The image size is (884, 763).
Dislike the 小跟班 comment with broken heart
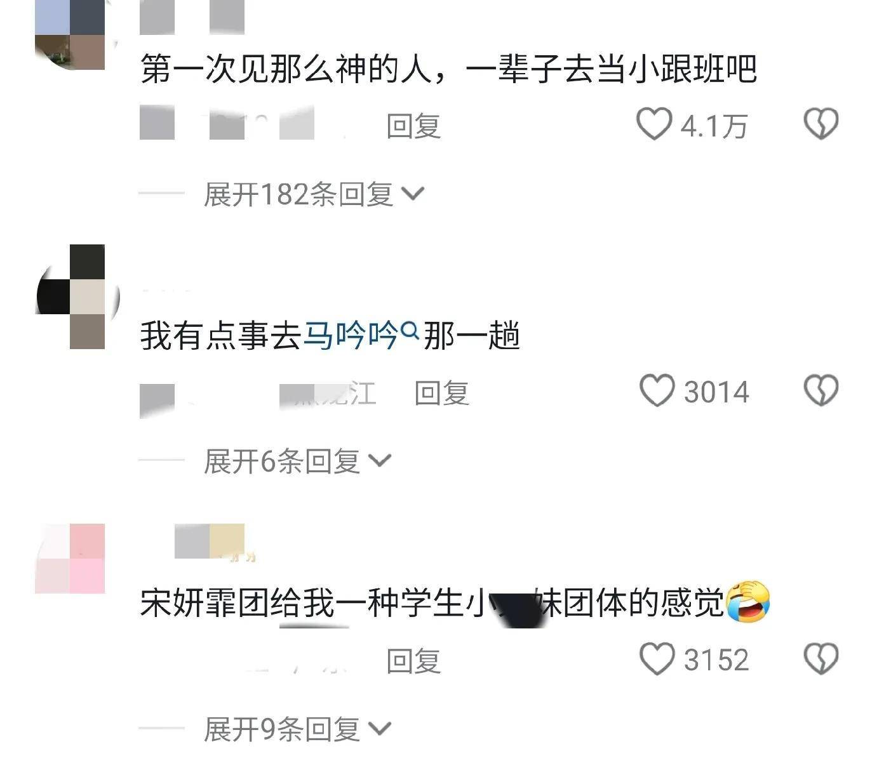click(x=821, y=124)
